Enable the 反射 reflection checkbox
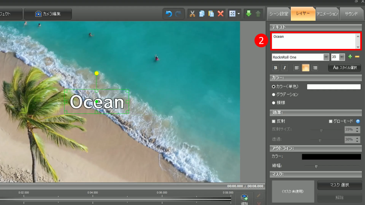 pos(274,121)
